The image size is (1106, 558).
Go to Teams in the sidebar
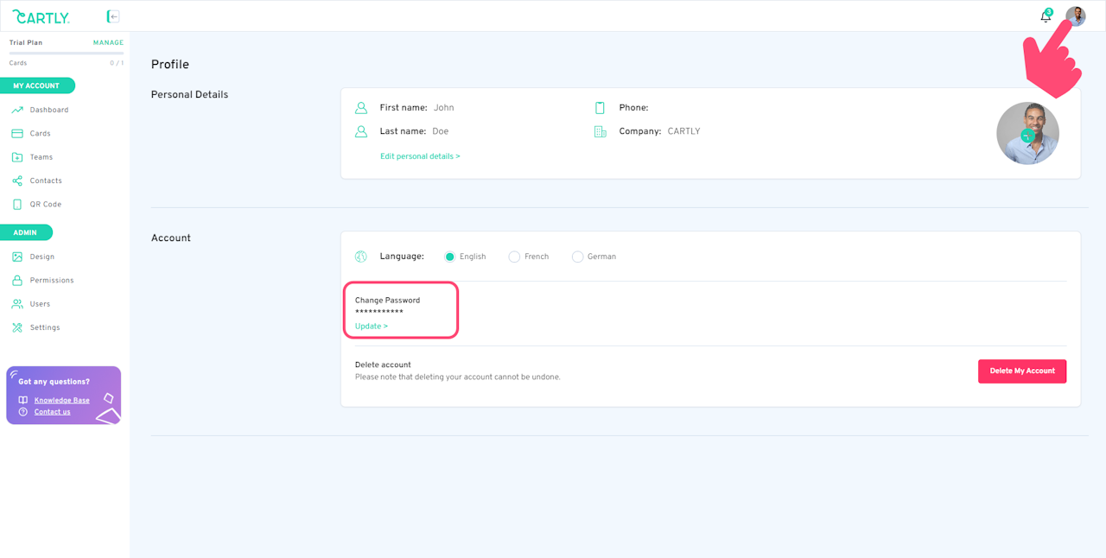point(41,157)
